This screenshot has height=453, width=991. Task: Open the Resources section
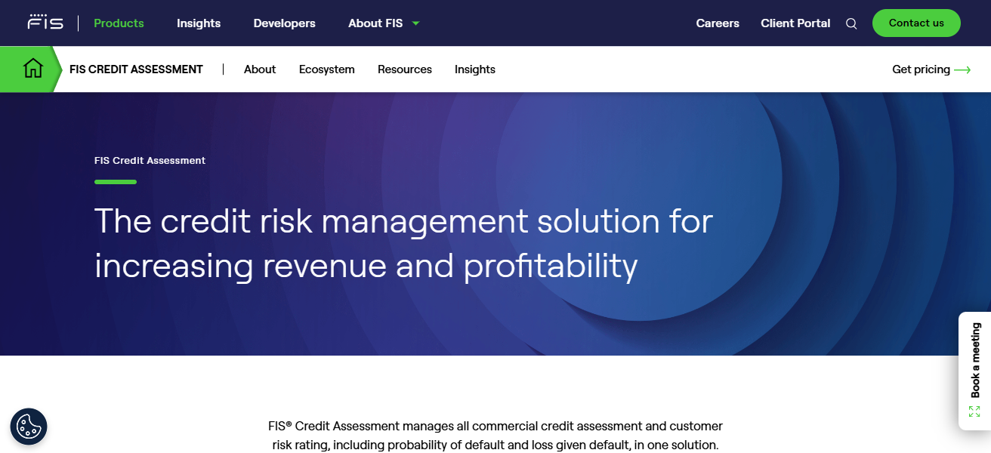coord(404,69)
